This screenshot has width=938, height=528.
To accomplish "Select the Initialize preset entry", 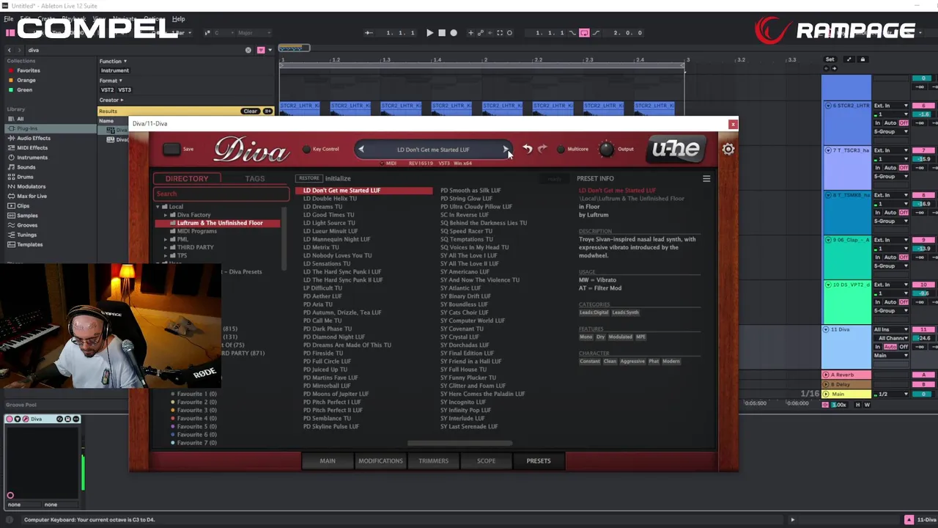I will pyautogui.click(x=338, y=178).
